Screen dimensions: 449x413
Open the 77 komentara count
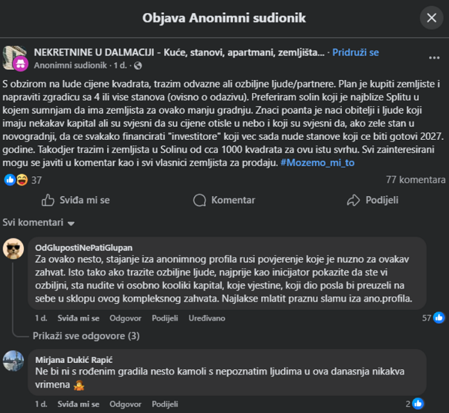(x=414, y=180)
